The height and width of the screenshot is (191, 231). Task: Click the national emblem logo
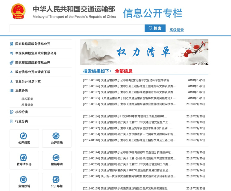pyautogui.click(x=18, y=11)
